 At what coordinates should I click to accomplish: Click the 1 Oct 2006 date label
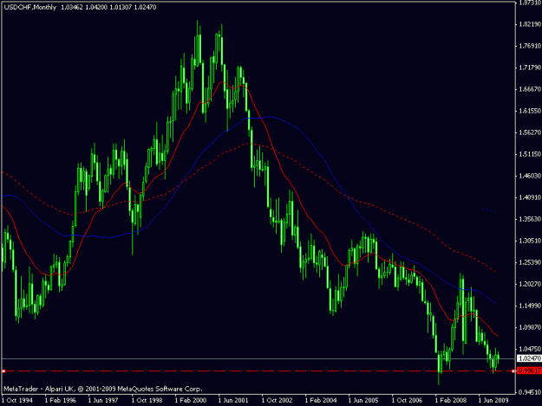(407, 401)
